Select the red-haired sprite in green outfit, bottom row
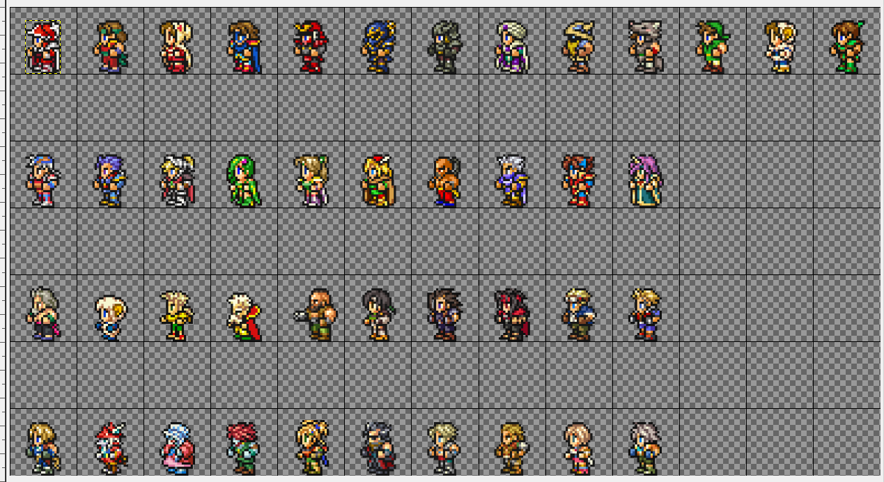Image resolution: width=884 pixels, height=482 pixels. (244, 449)
